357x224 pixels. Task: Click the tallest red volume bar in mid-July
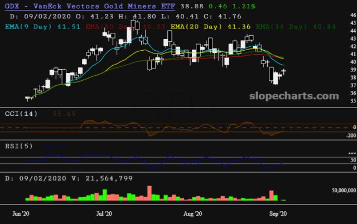(149, 193)
